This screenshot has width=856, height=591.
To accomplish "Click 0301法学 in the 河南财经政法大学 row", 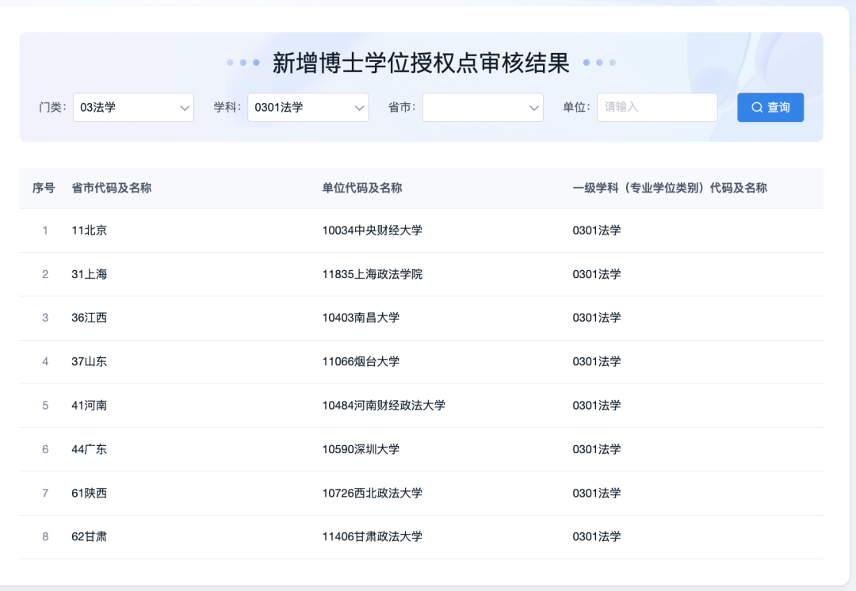I will (597, 406).
